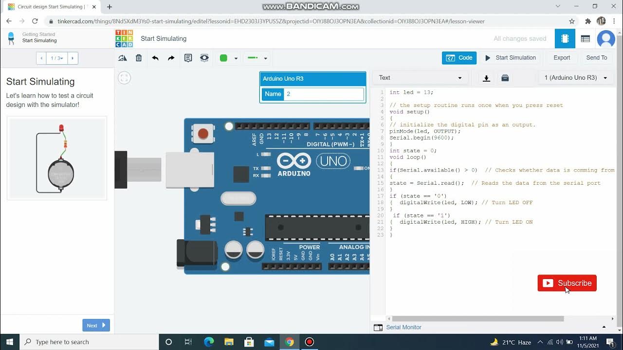
Task: Click the taskbar search box
Action: tap(89, 342)
